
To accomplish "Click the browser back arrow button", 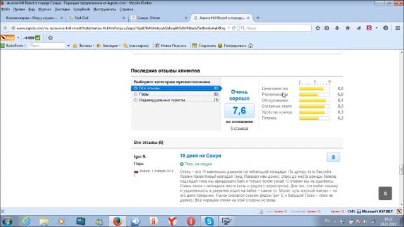I will 6,28.
